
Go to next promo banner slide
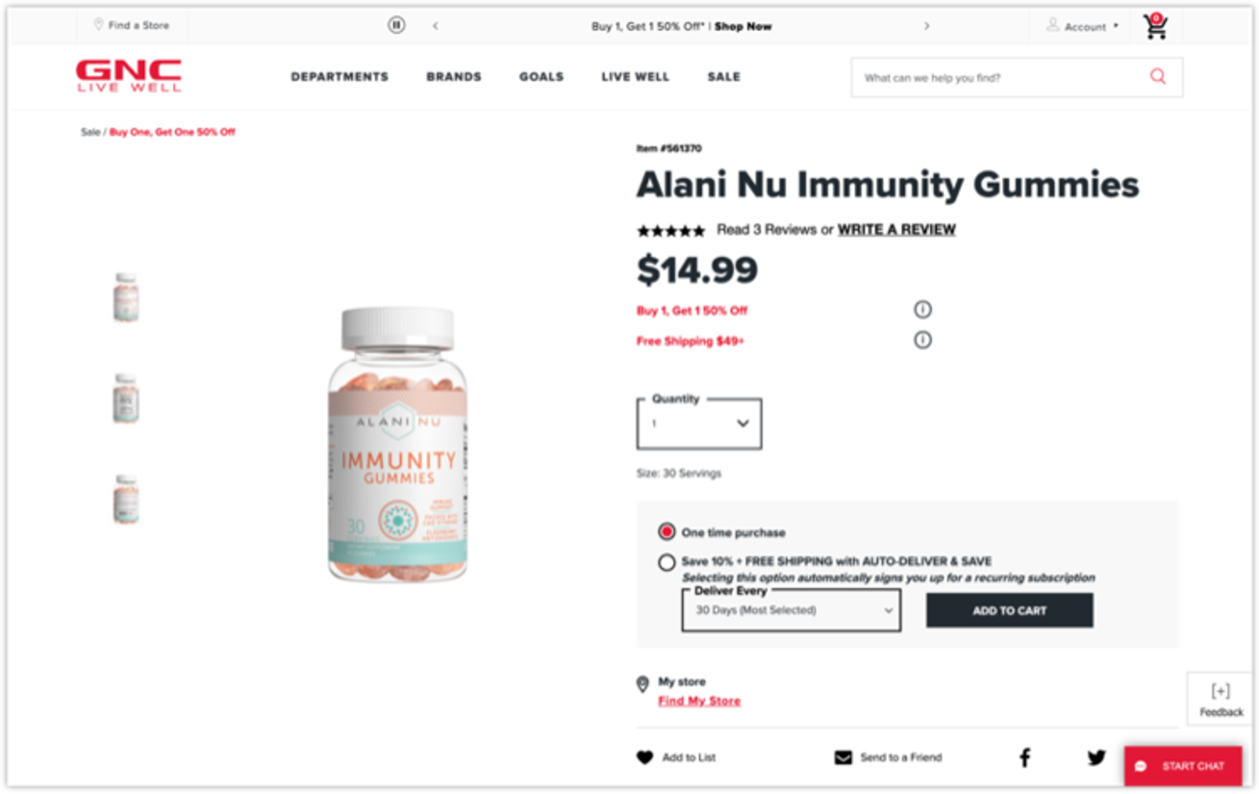(926, 26)
